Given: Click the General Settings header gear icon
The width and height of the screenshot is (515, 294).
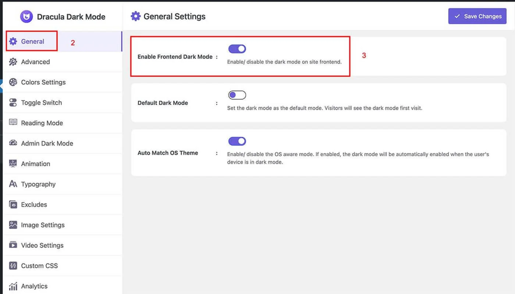Looking at the screenshot, I should [136, 16].
